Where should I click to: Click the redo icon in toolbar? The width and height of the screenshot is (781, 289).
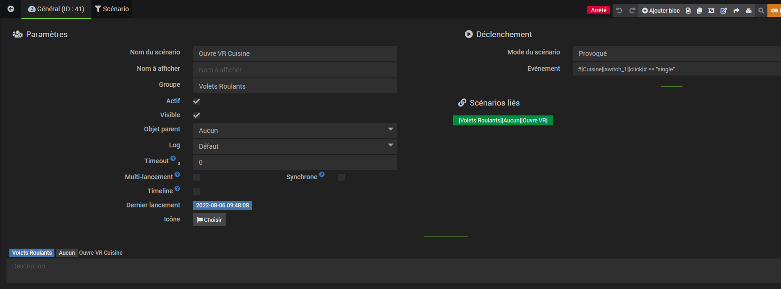632,10
